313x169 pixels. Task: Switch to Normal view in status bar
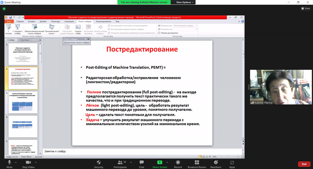coord(201,157)
